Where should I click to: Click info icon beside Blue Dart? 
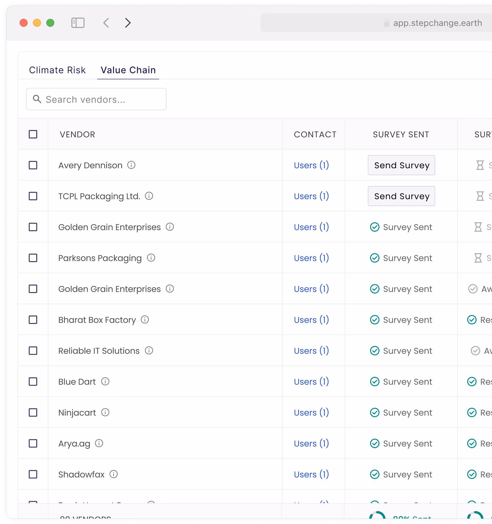[105, 381]
